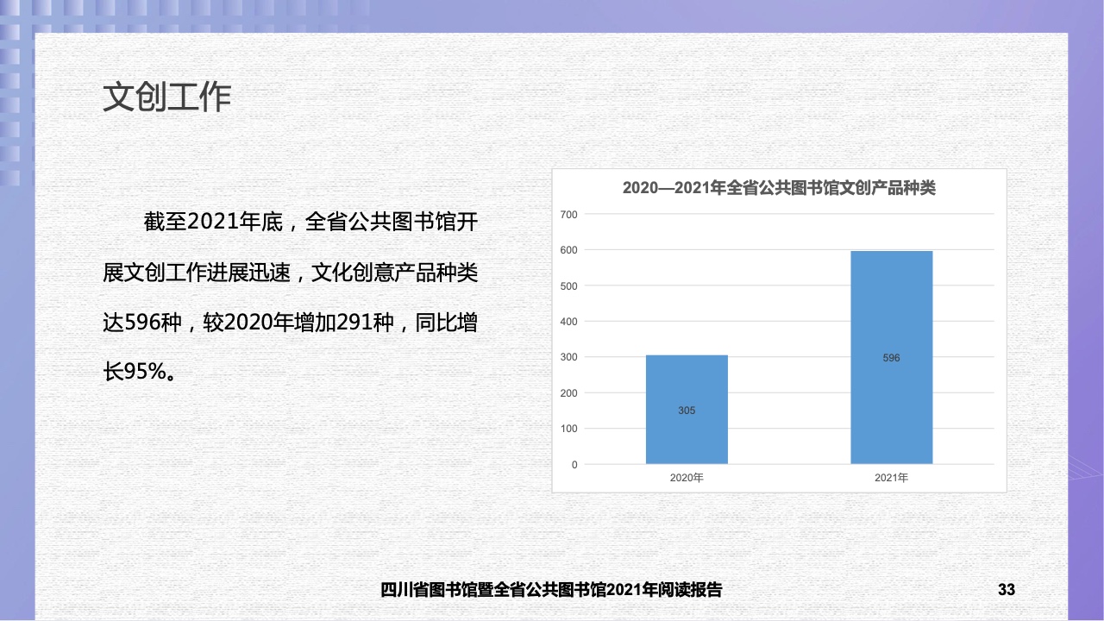Image resolution: width=1104 pixels, height=621 pixels.
Task: Click the 596 data label
Action: (891, 357)
